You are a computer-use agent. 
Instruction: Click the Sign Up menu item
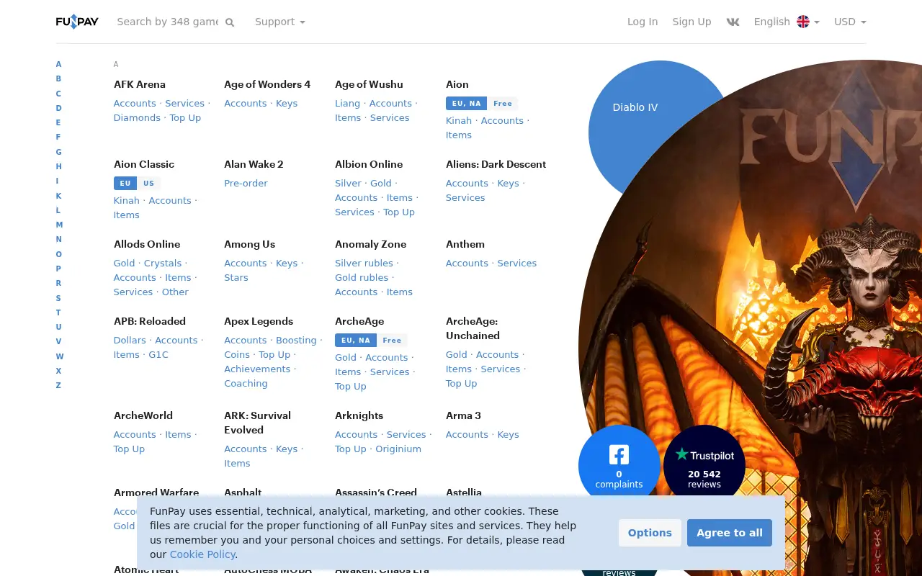pyautogui.click(x=691, y=22)
